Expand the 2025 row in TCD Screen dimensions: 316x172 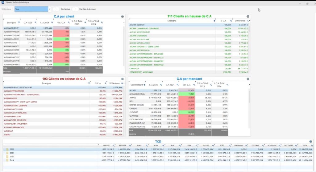[x=7, y=149]
